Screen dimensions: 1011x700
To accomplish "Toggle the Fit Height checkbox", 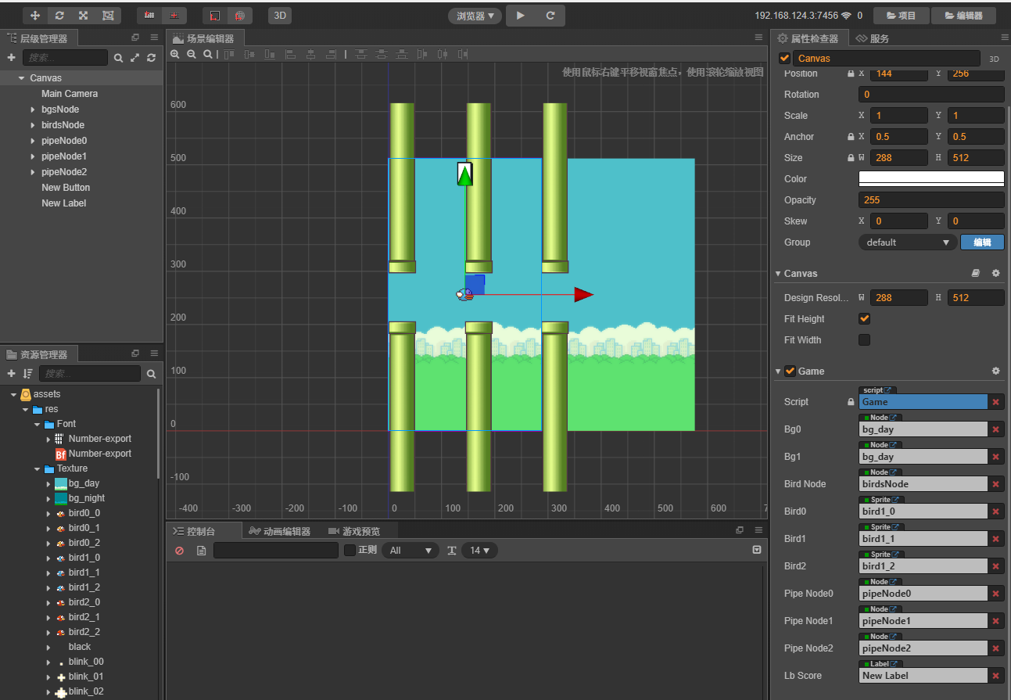I will coord(865,318).
